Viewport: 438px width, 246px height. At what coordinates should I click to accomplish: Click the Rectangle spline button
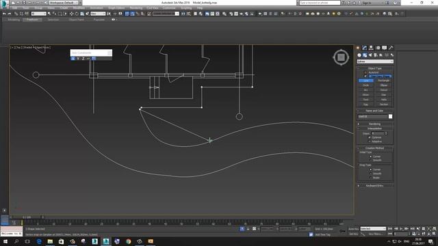384,81
